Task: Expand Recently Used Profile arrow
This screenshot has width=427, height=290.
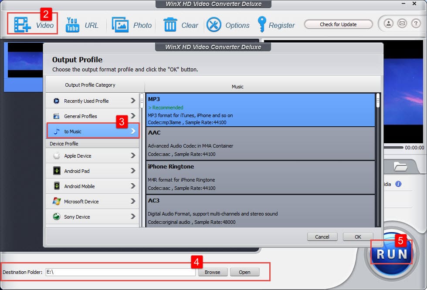Action: [133, 101]
